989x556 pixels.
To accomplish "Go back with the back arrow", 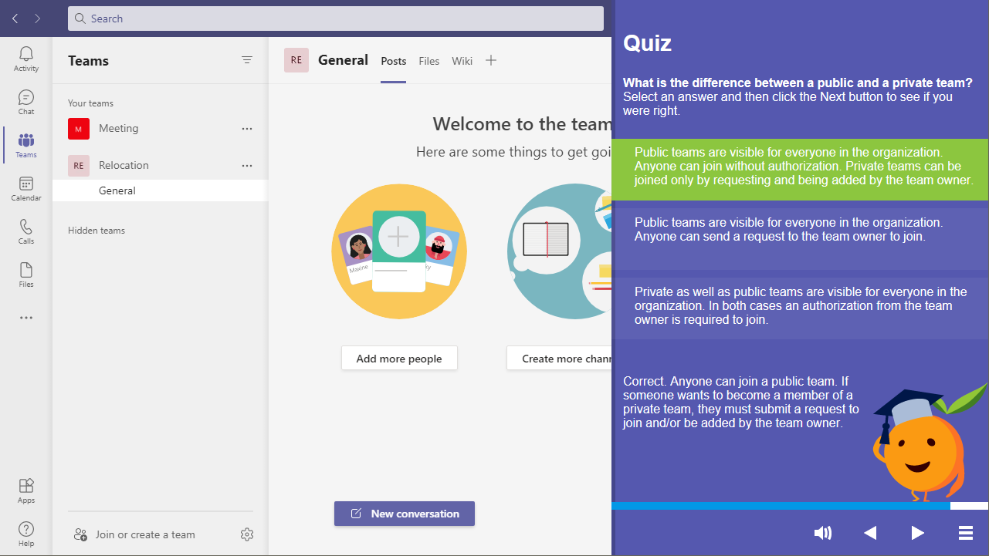I will click(15, 19).
